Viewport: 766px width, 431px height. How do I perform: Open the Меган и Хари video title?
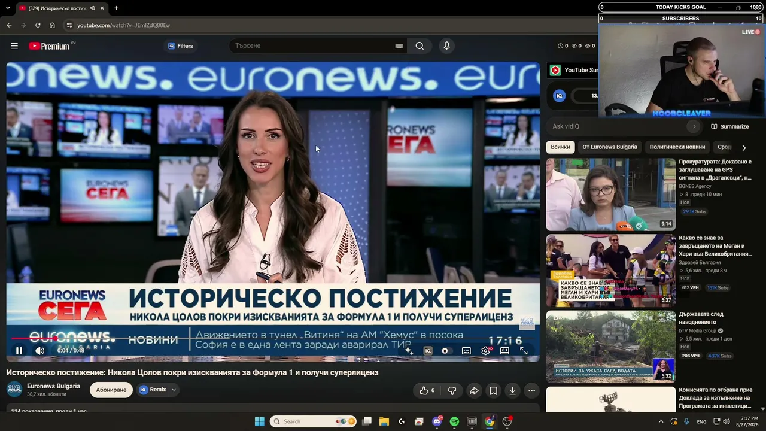tap(715, 246)
